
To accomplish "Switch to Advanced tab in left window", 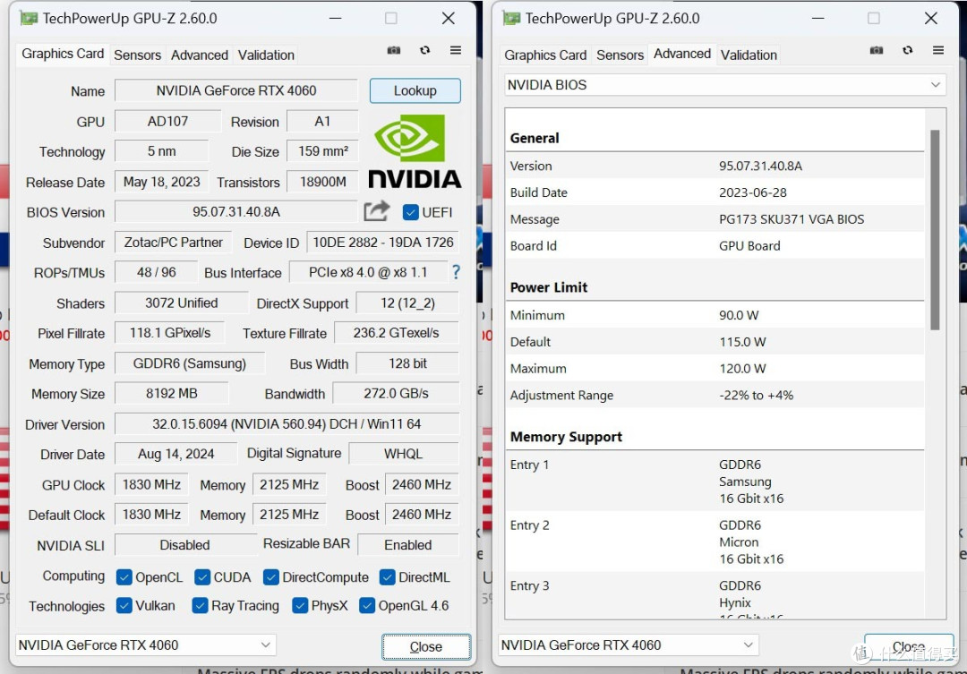I will 199,55.
